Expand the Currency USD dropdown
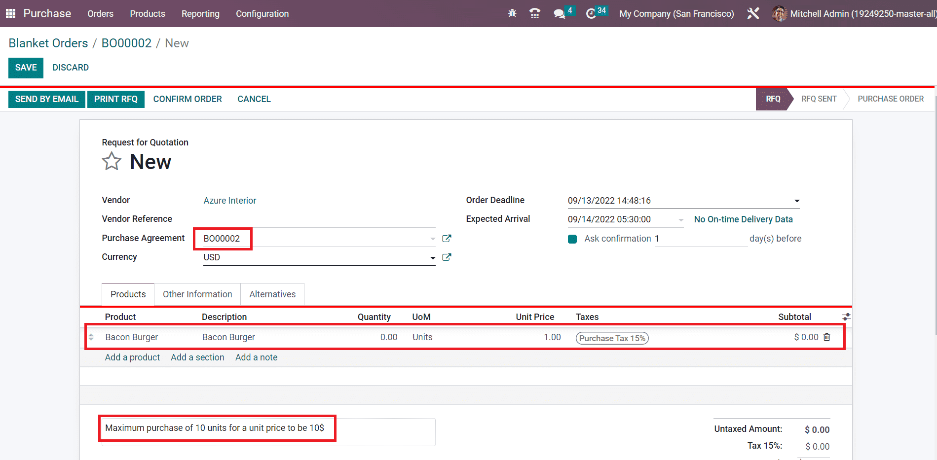 click(432, 258)
